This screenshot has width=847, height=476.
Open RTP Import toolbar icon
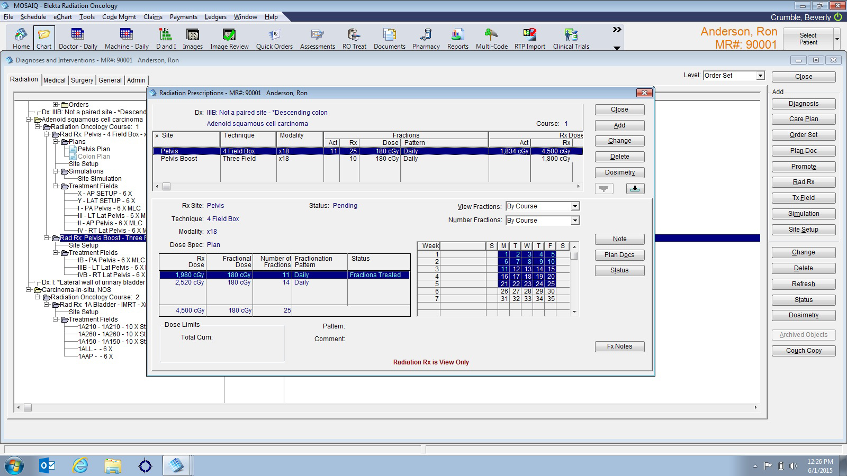tap(530, 39)
